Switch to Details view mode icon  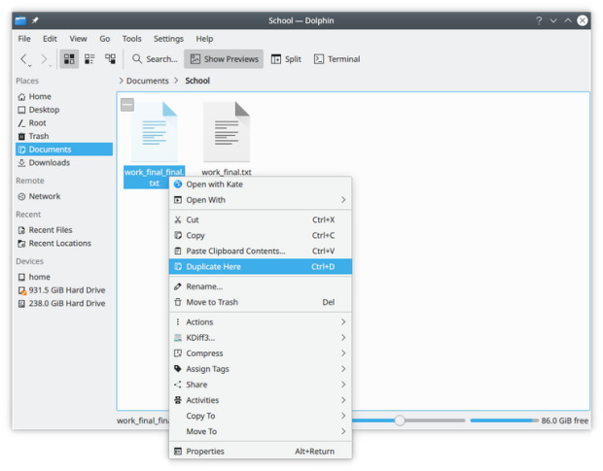110,59
